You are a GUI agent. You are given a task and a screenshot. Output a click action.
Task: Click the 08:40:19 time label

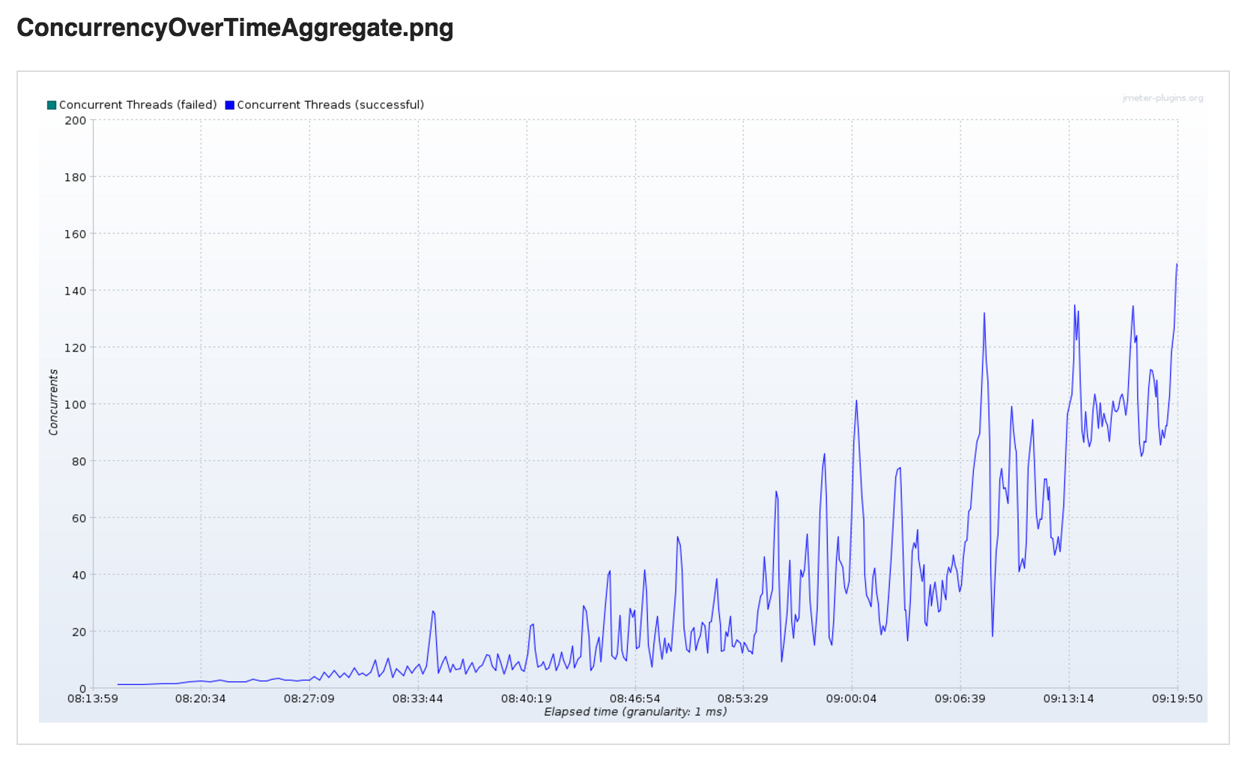[527, 699]
